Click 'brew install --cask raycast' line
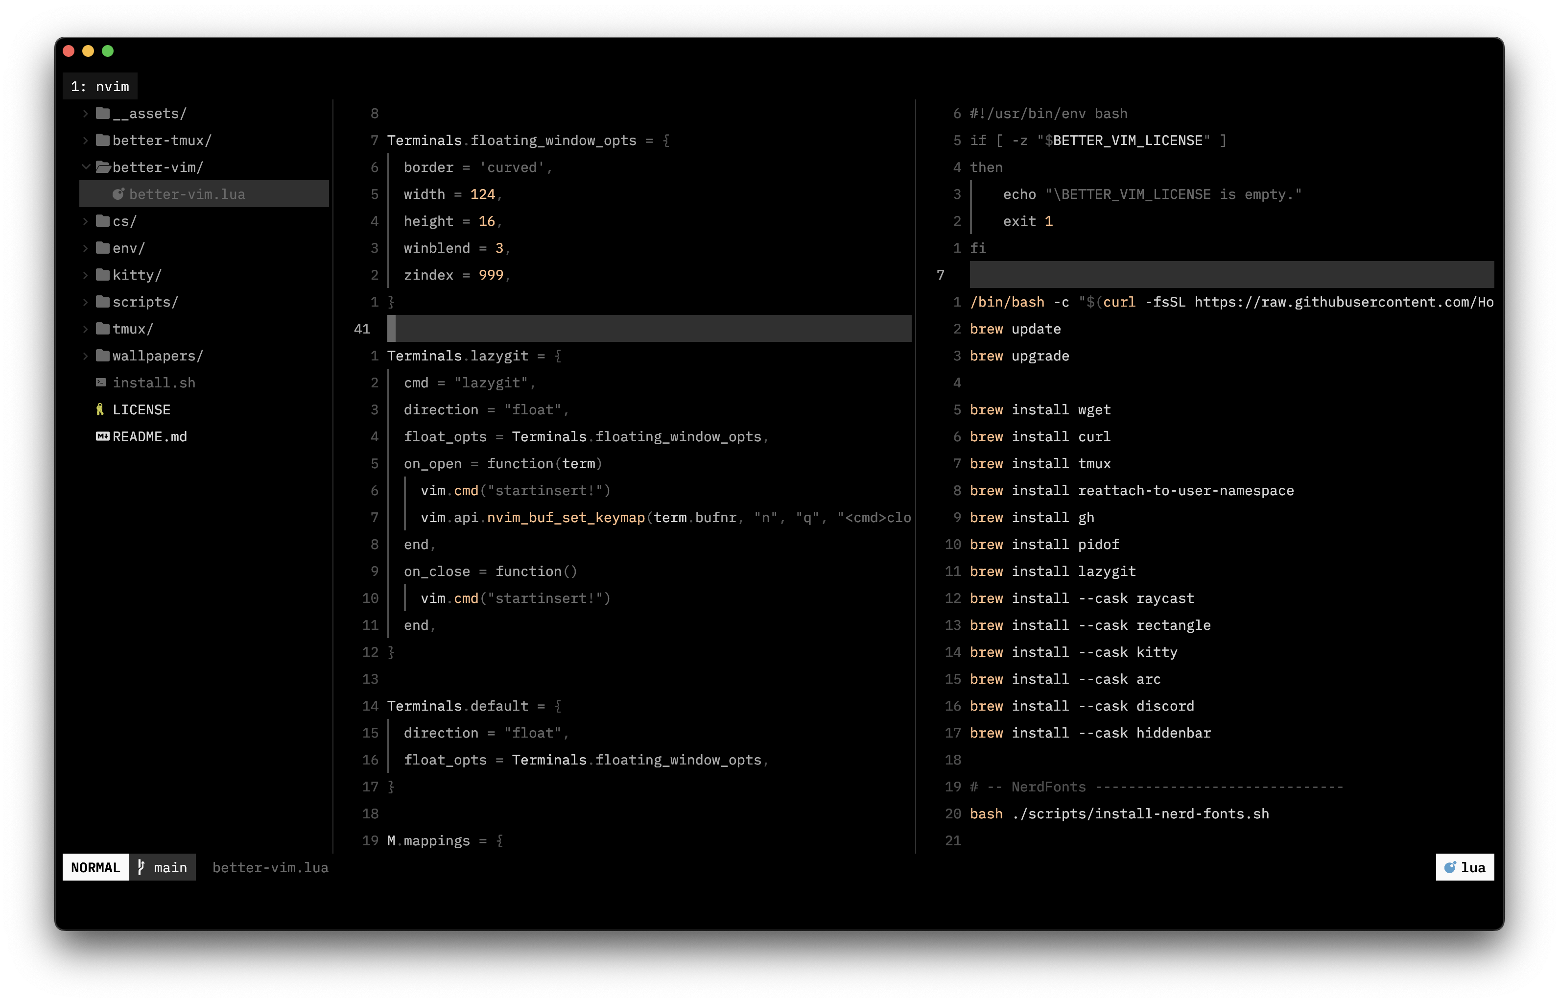 pyautogui.click(x=1082, y=598)
